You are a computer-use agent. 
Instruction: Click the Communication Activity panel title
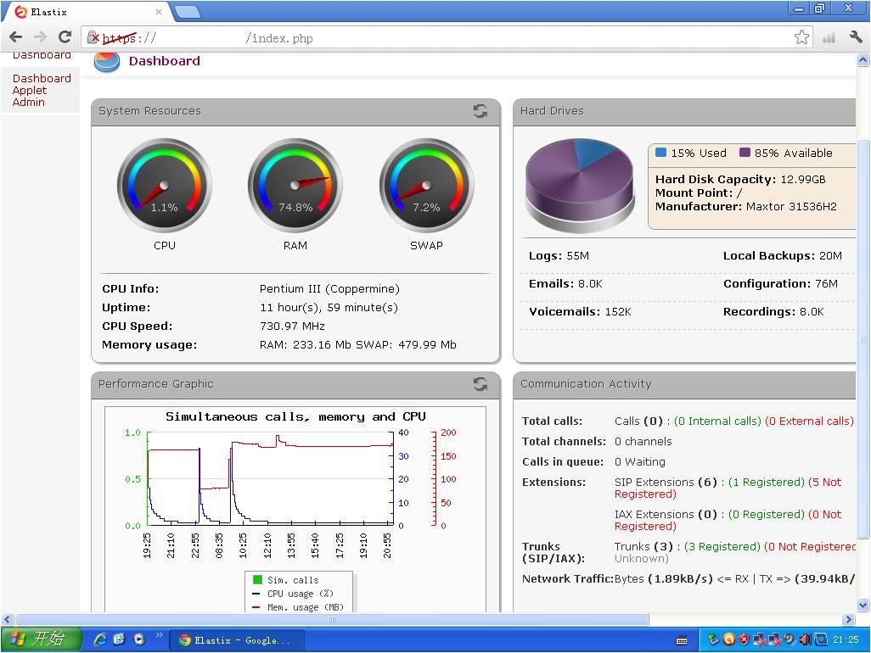point(586,383)
